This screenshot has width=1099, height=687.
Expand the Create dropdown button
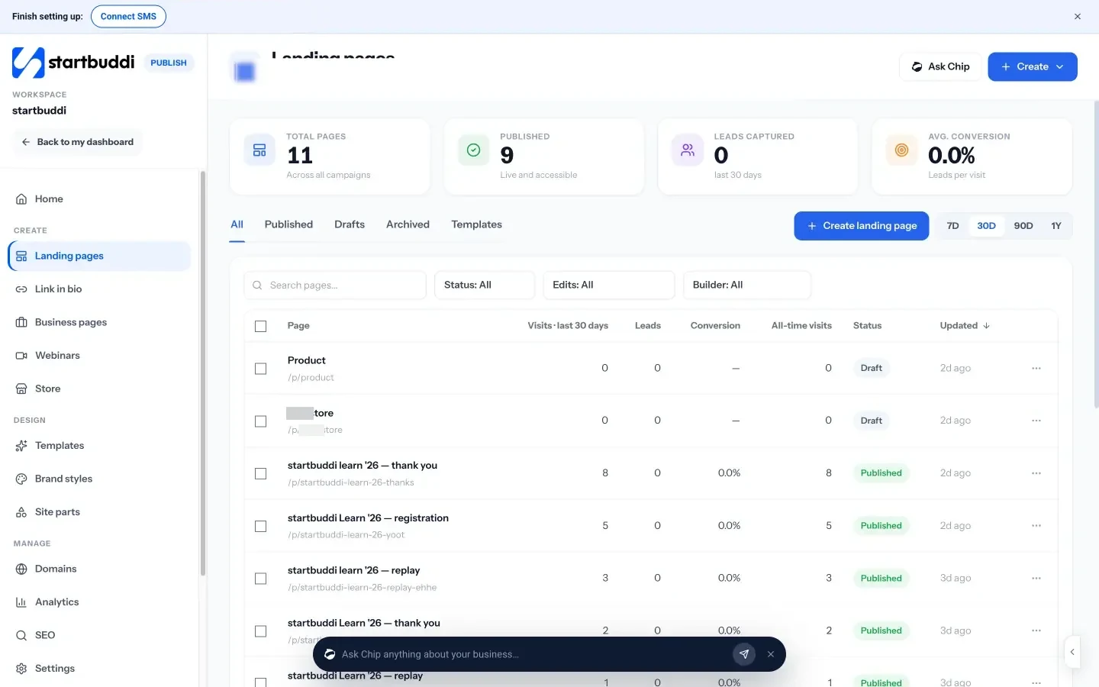(x=1033, y=66)
